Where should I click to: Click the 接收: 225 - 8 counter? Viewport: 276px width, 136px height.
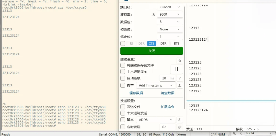tap(247, 129)
